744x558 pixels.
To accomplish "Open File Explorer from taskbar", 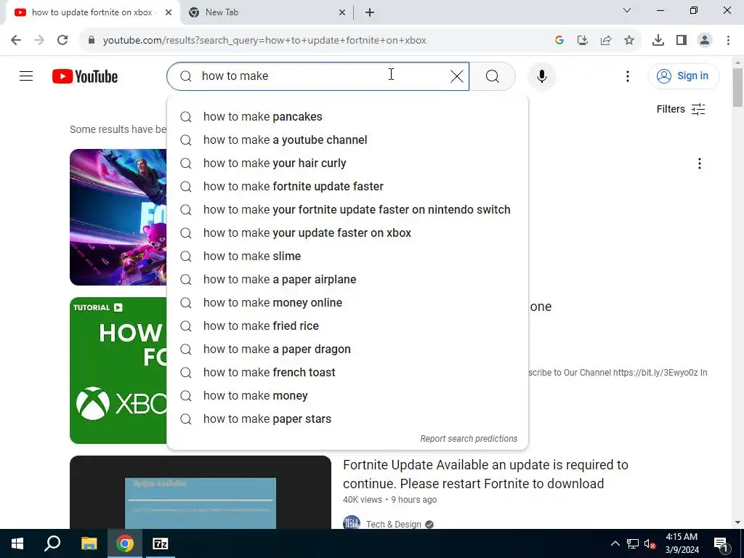I will tap(89, 543).
